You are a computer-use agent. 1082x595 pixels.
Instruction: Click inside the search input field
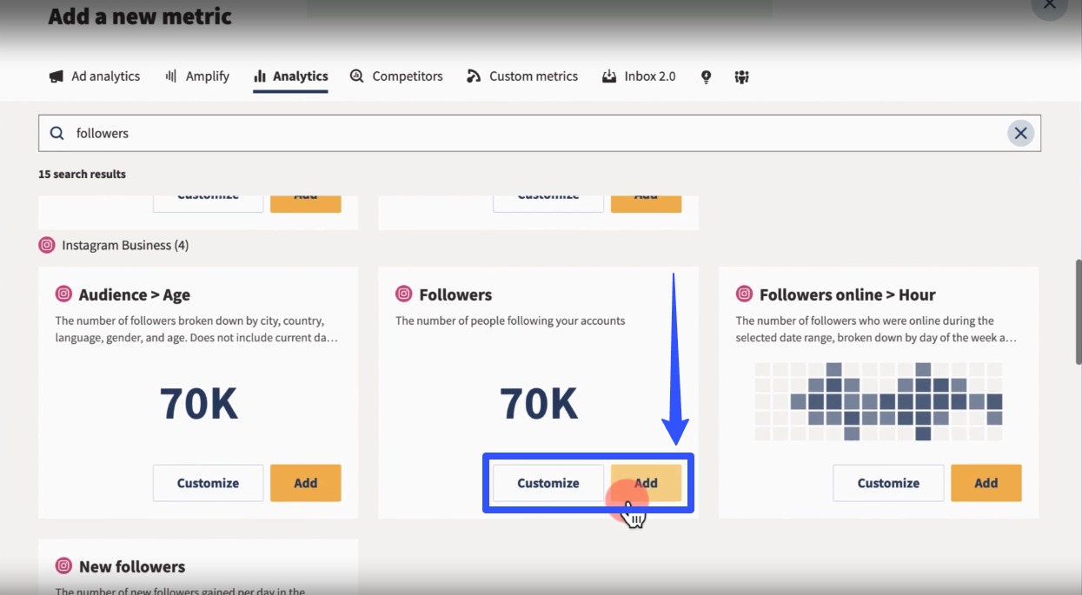click(348, 133)
